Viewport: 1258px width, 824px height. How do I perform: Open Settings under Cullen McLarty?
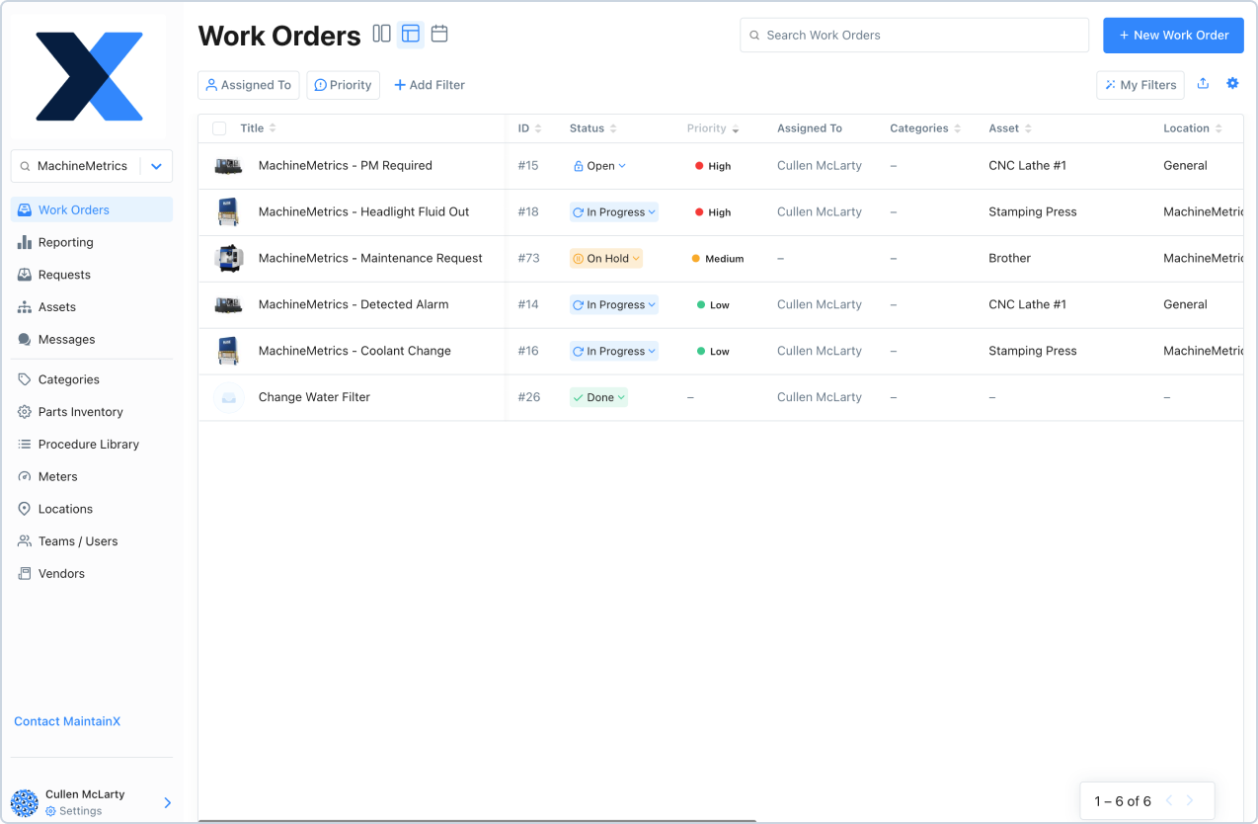pos(74,811)
